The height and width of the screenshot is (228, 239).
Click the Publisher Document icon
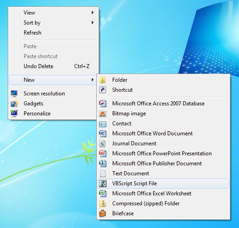point(103,164)
